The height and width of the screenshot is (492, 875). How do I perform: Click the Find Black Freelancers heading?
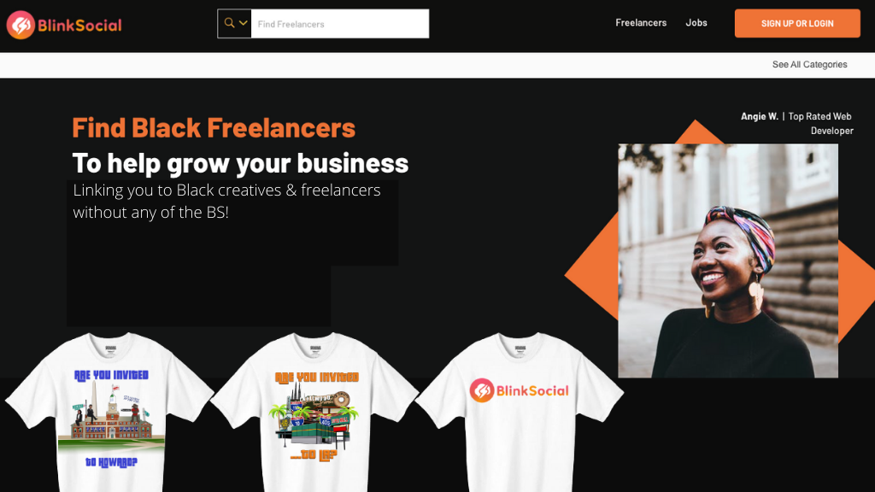(x=214, y=128)
